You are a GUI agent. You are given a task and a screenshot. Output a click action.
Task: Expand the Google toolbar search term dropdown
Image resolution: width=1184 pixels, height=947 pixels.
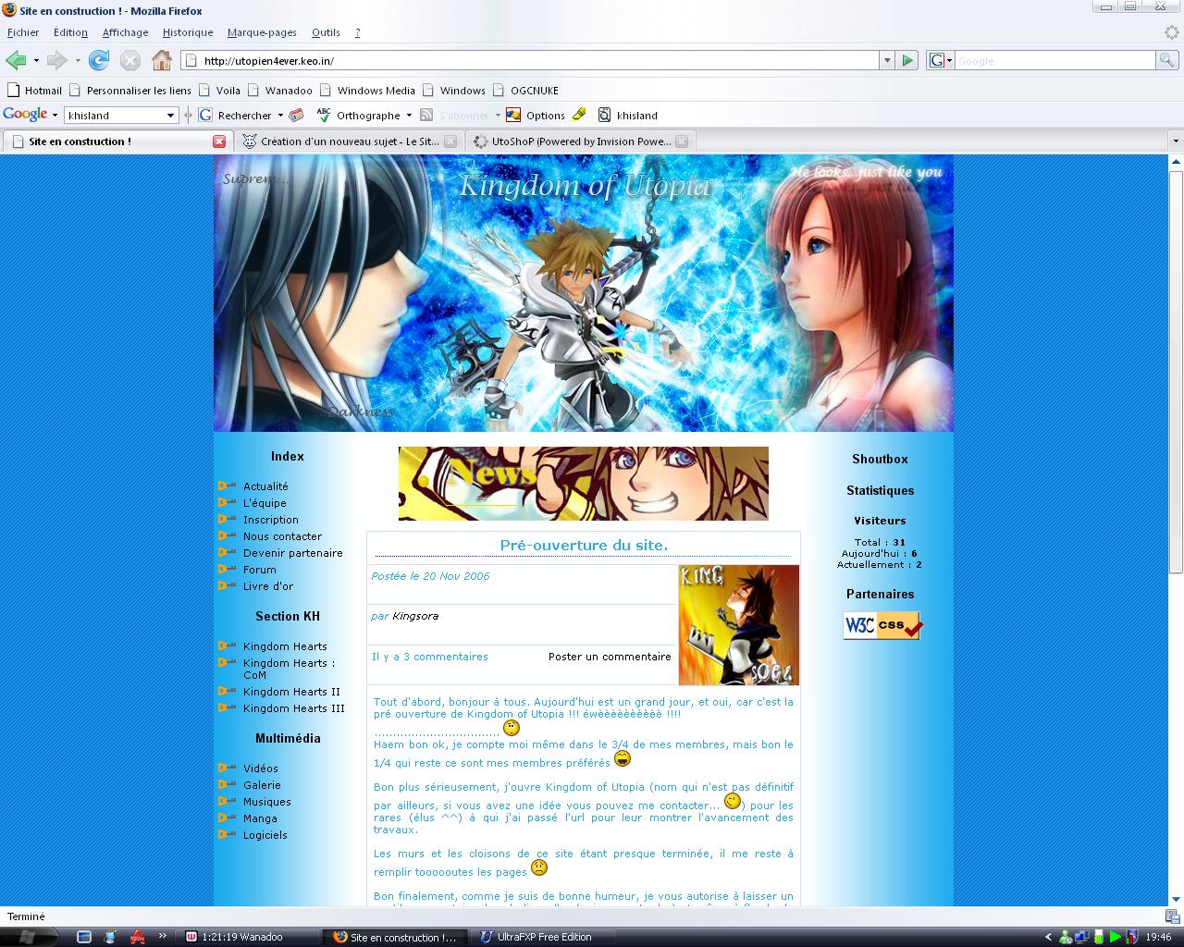[x=170, y=116]
